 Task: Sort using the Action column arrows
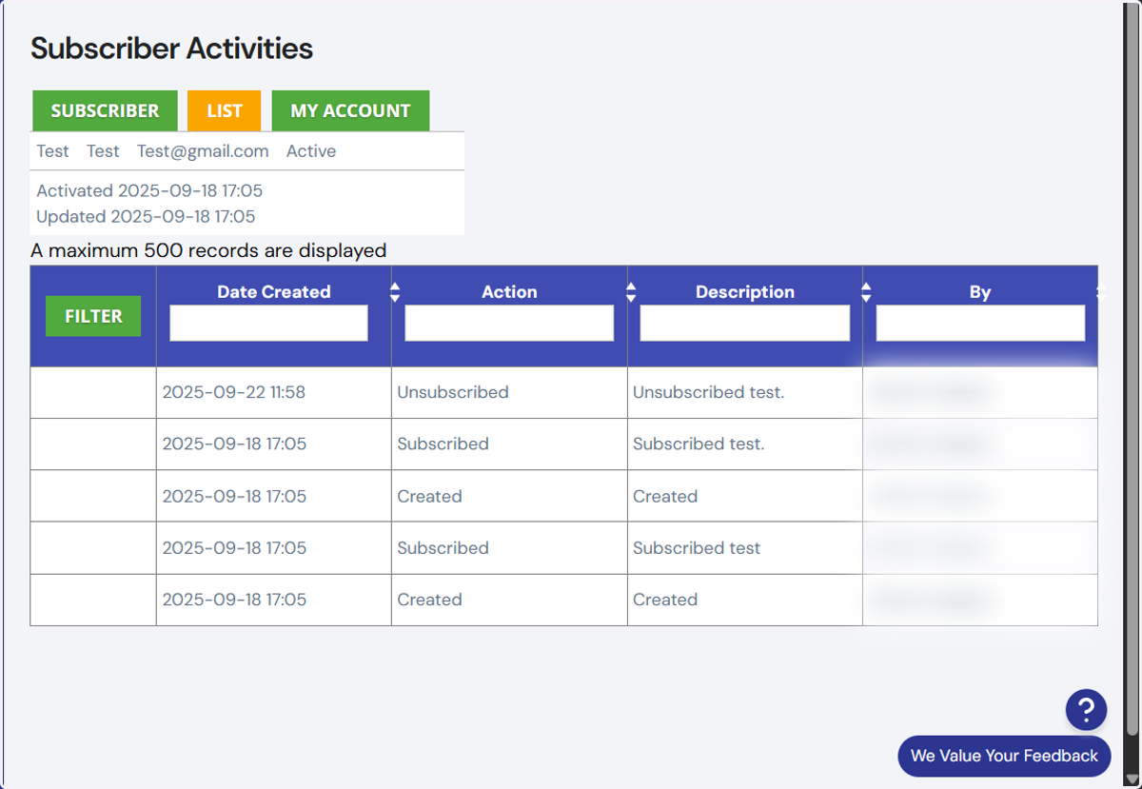[630, 292]
